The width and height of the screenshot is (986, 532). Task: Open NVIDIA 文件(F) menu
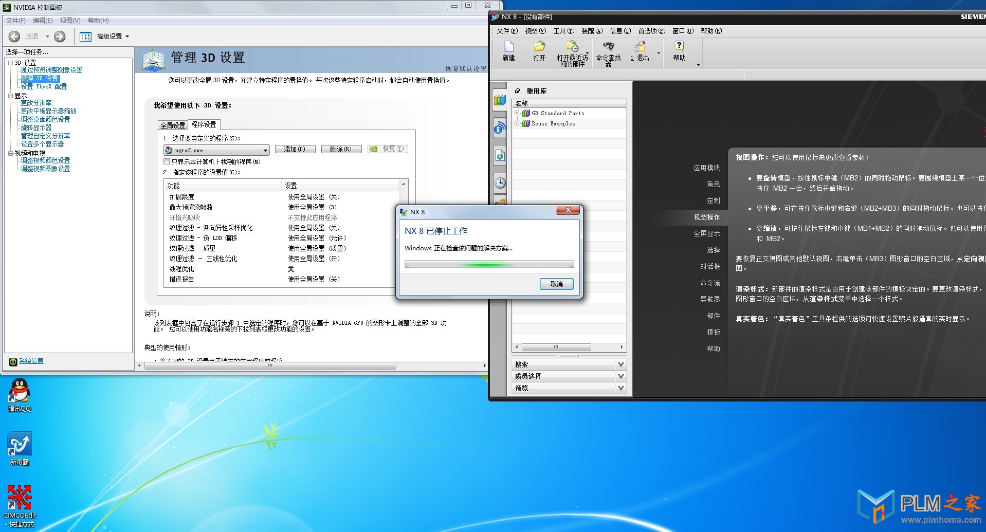(x=15, y=21)
